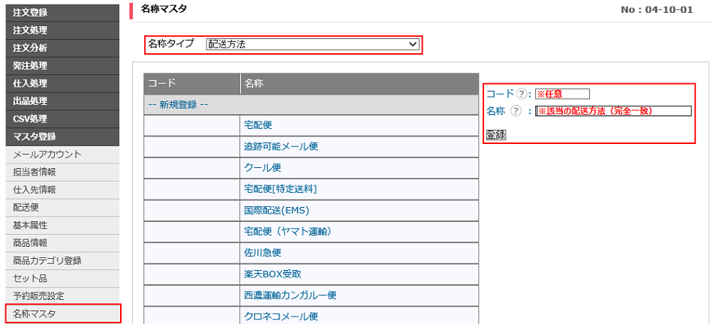Open 予約販売設定 in sidebar
Viewport: 713px width, 324px height.
pyautogui.click(x=62, y=296)
